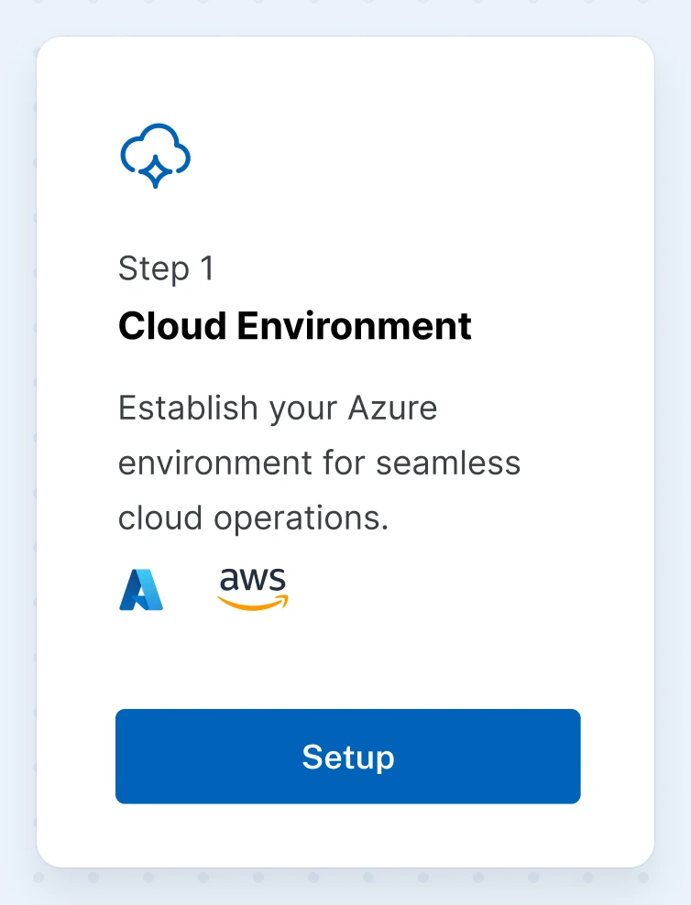This screenshot has width=691, height=905.
Task: Select the Azure logo icon
Action: point(141,589)
